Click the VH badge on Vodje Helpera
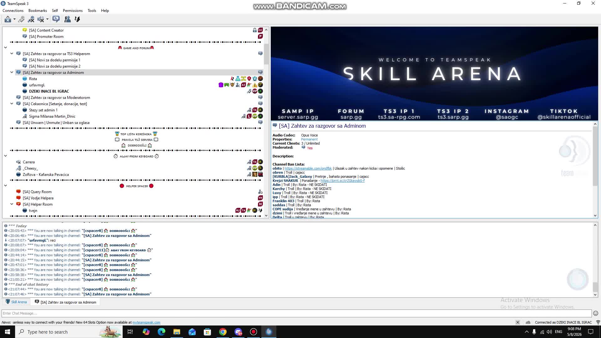The width and height of the screenshot is (601, 338). point(260,198)
